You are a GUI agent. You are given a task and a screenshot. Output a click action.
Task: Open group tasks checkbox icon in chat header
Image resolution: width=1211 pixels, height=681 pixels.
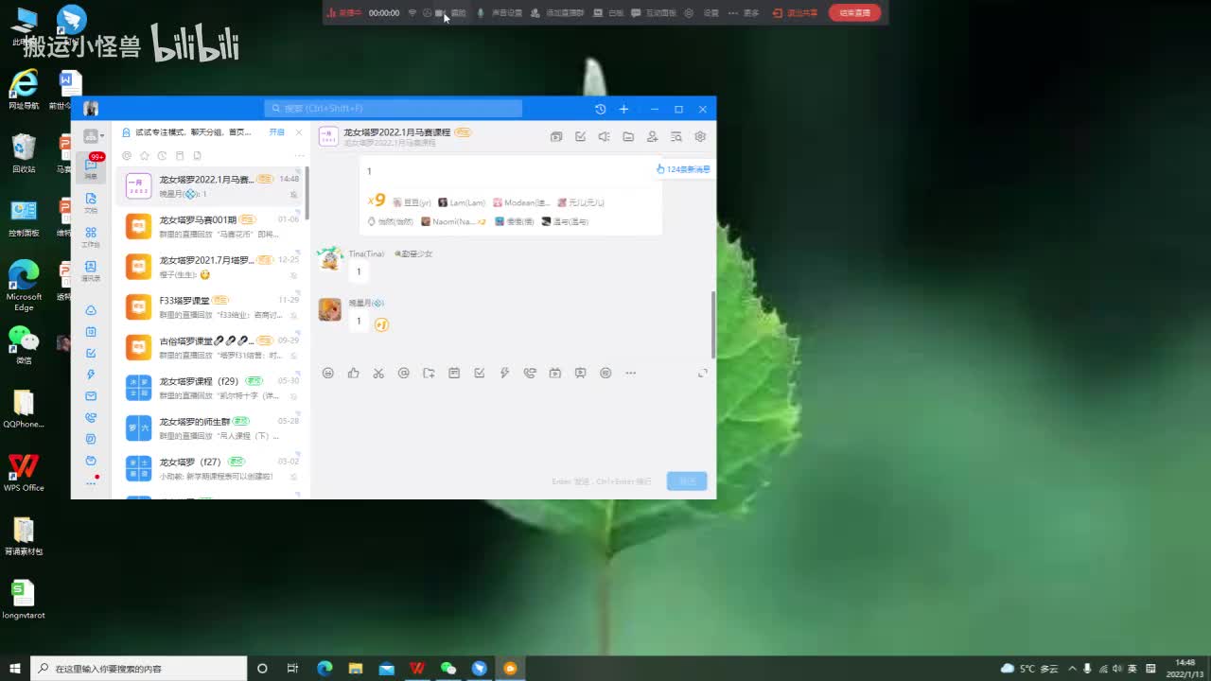(x=581, y=136)
